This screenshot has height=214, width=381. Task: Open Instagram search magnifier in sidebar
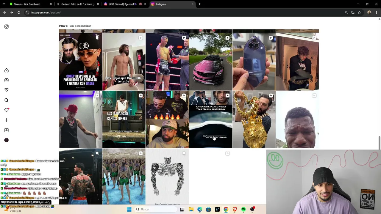coord(7,100)
